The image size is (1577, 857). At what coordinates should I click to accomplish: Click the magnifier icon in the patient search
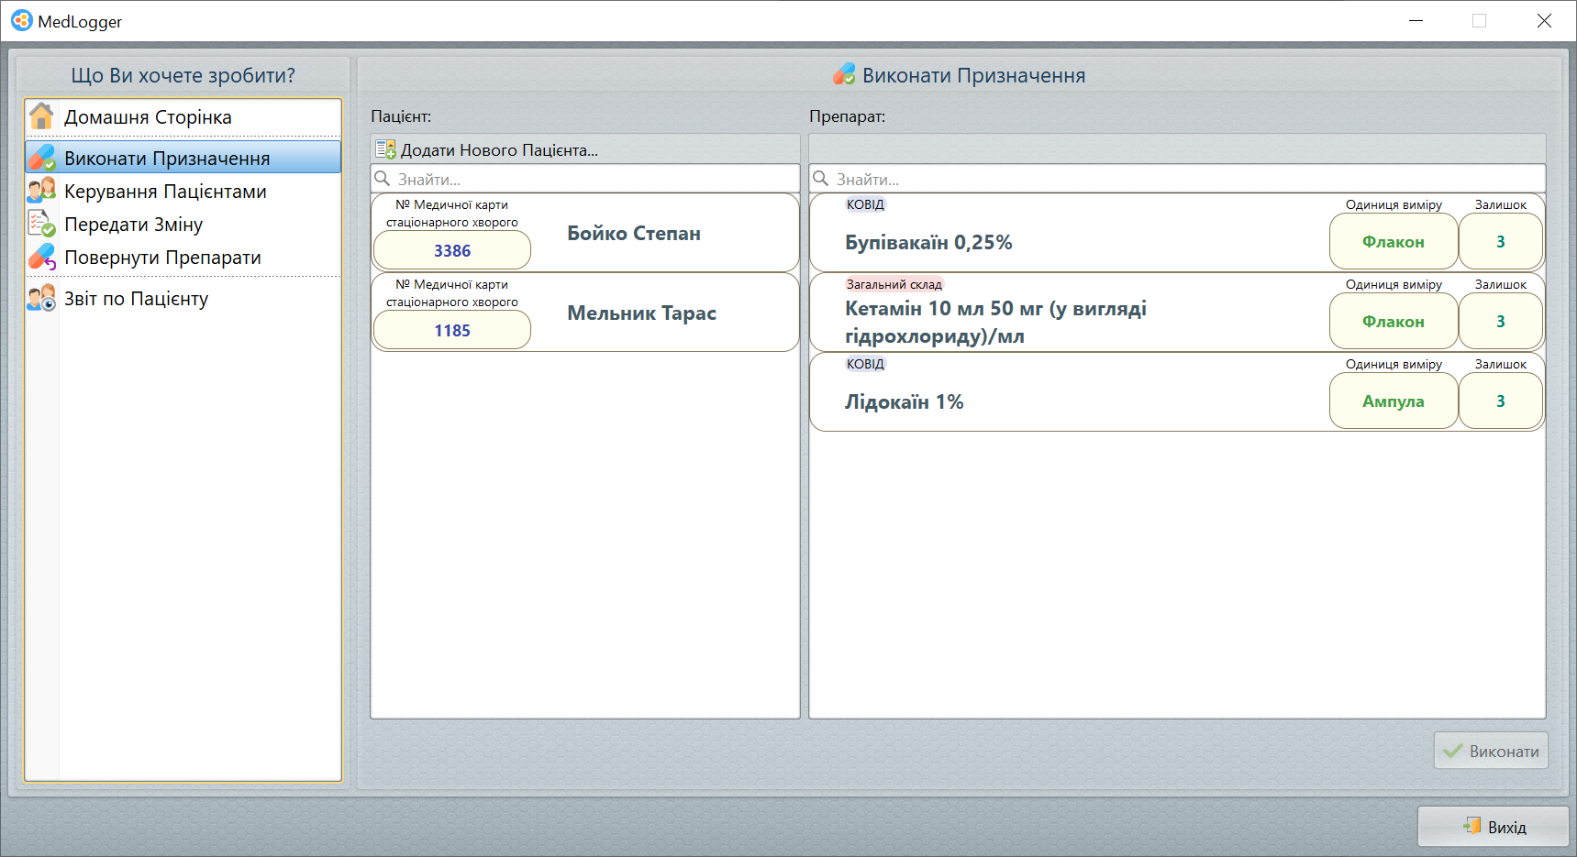pos(383,179)
